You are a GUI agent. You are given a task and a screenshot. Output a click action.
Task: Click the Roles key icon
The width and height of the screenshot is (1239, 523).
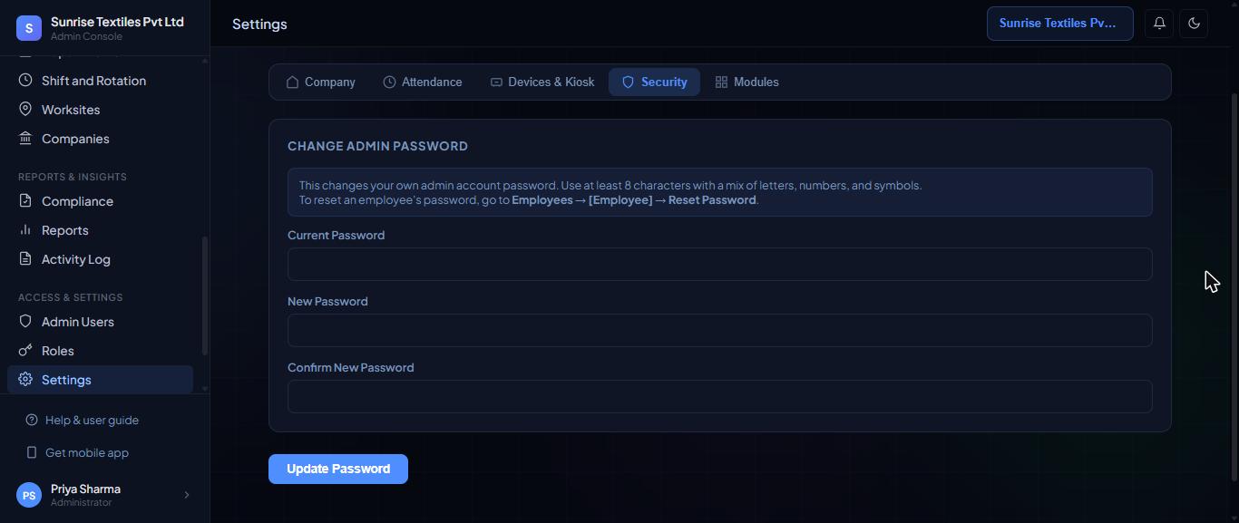point(25,351)
